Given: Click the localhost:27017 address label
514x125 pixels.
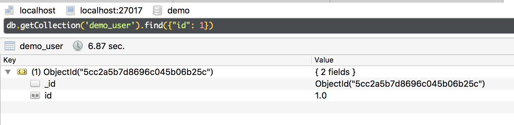Looking at the screenshot, I should pyautogui.click(x=111, y=11).
